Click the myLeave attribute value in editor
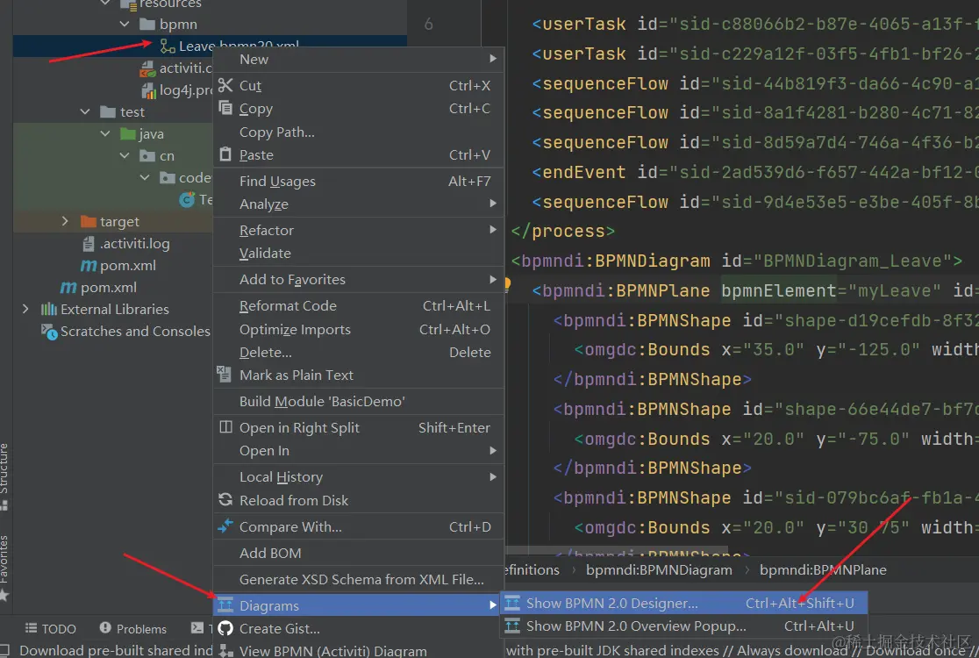The image size is (979, 658). coord(893,290)
